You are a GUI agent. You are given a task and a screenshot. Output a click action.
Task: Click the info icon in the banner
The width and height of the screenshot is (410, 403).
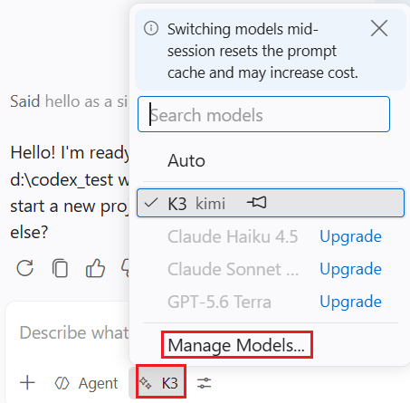click(151, 29)
